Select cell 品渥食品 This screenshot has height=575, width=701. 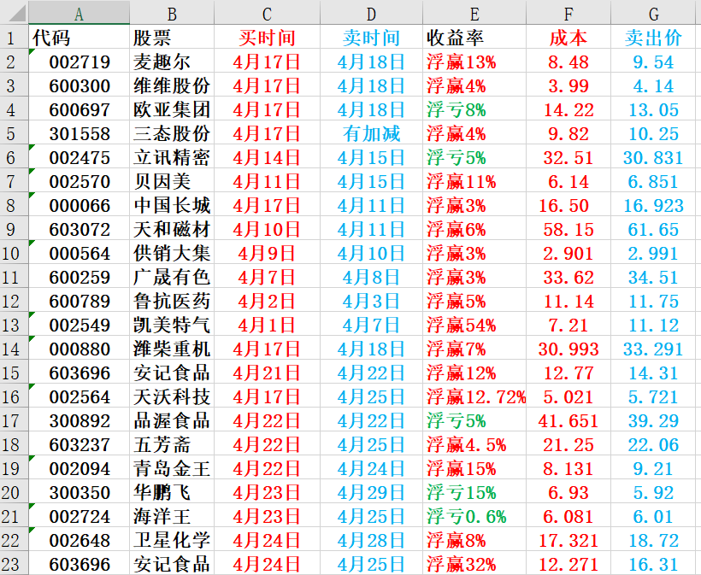tap(172, 420)
